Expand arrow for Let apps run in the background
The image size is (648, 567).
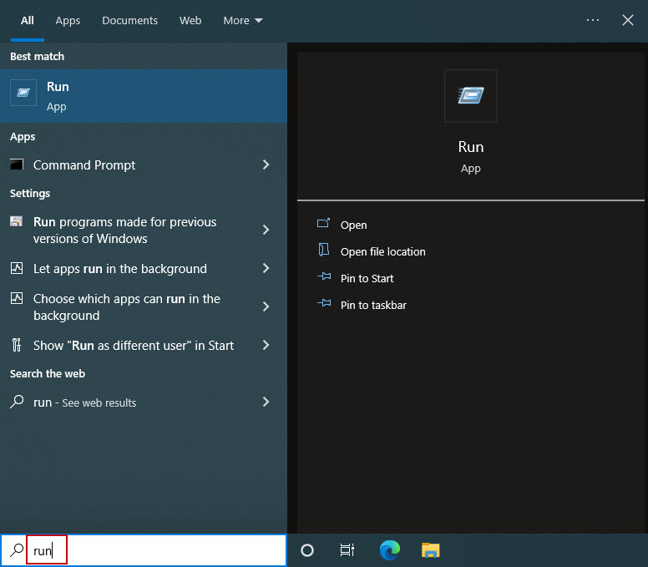[266, 268]
